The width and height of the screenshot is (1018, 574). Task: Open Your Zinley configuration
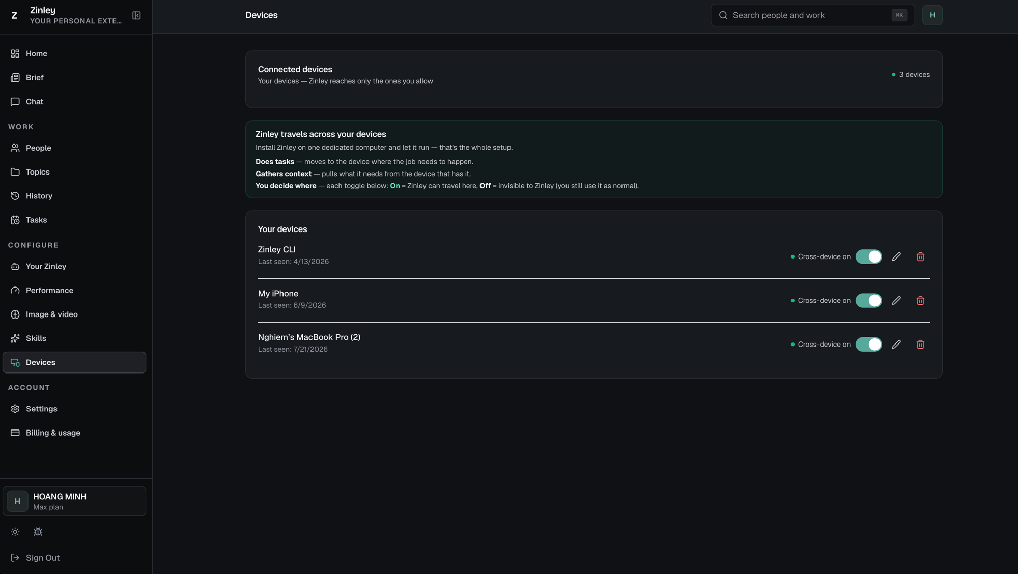pos(74,266)
